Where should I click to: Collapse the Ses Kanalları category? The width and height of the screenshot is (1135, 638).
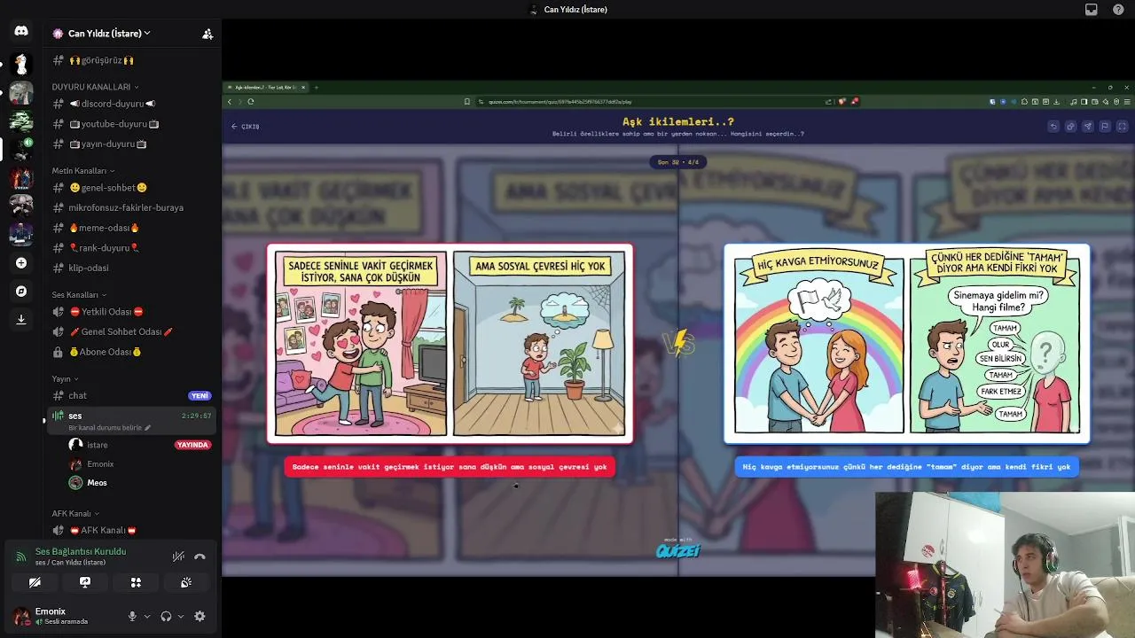79,295
